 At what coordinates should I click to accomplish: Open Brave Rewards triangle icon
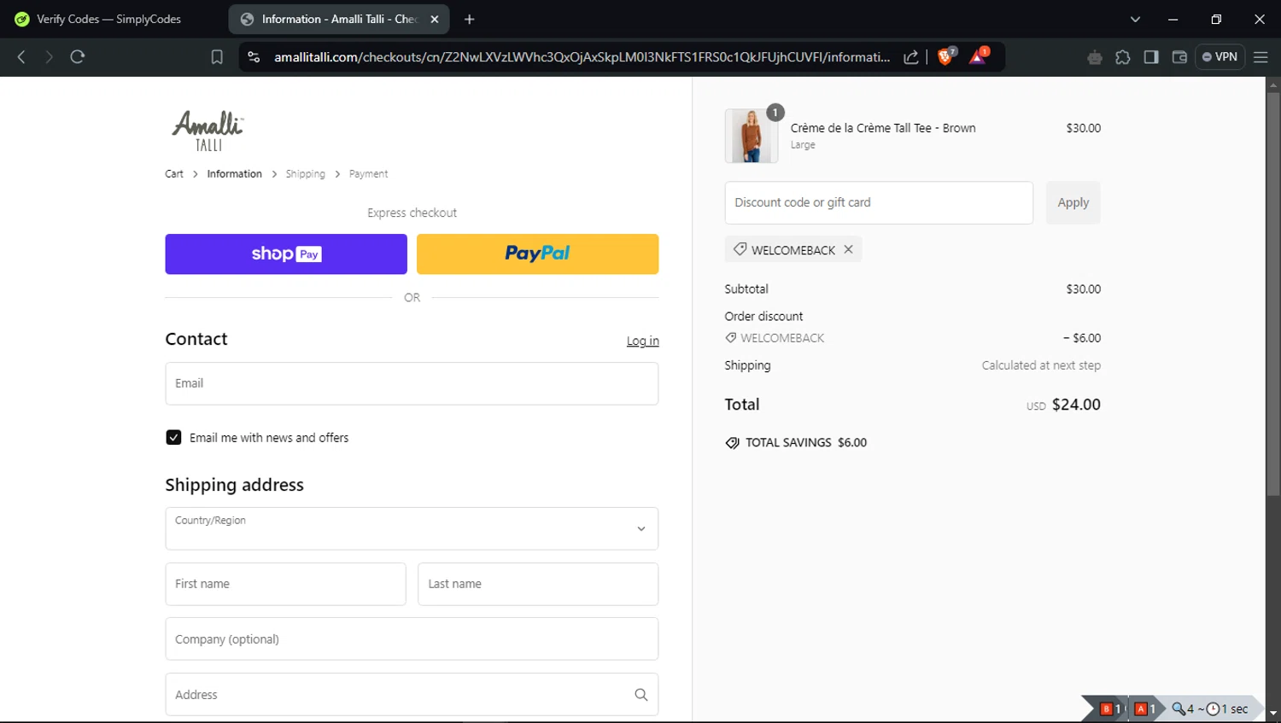(979, 56)
